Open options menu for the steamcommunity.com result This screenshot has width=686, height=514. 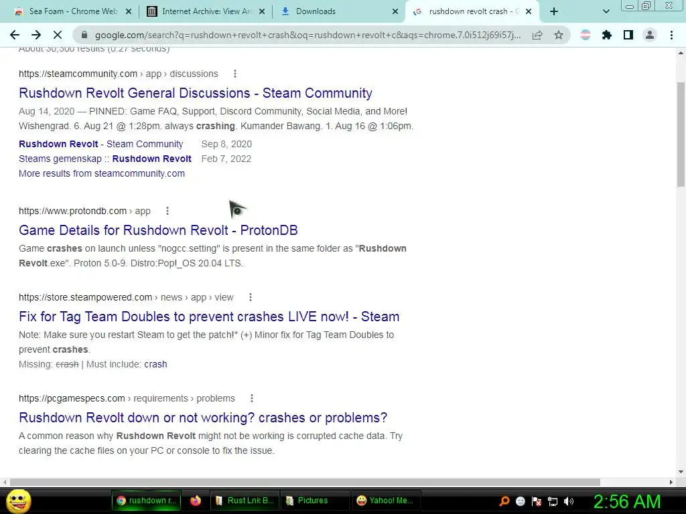click(235, 74)
